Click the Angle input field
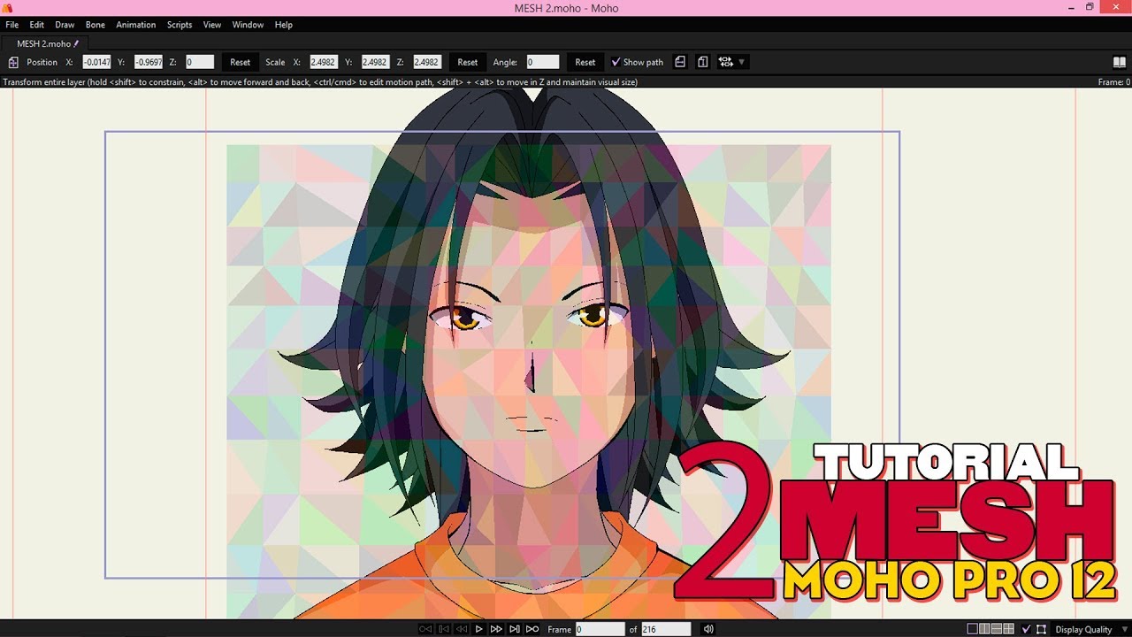This screenshot has width=1132, height=637. click(x=543, y=62)
